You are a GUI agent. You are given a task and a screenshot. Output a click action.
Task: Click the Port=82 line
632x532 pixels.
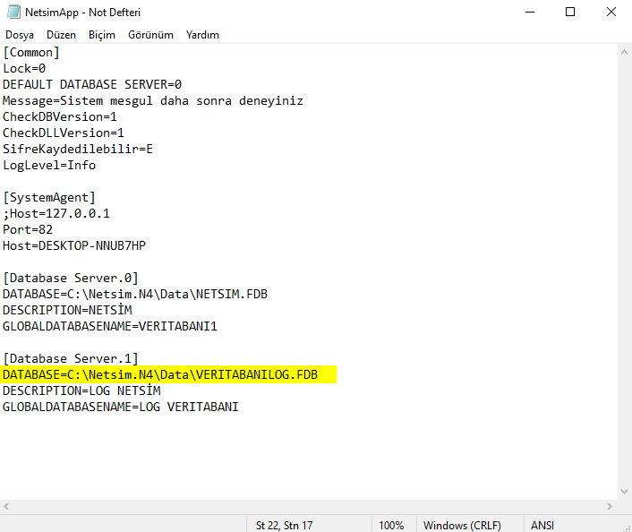28,230
